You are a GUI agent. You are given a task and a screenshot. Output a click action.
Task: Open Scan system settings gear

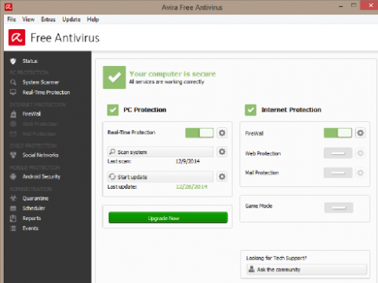222,152
